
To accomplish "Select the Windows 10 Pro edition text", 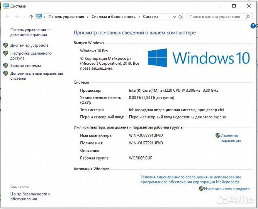I will click(x=94, y=51).
